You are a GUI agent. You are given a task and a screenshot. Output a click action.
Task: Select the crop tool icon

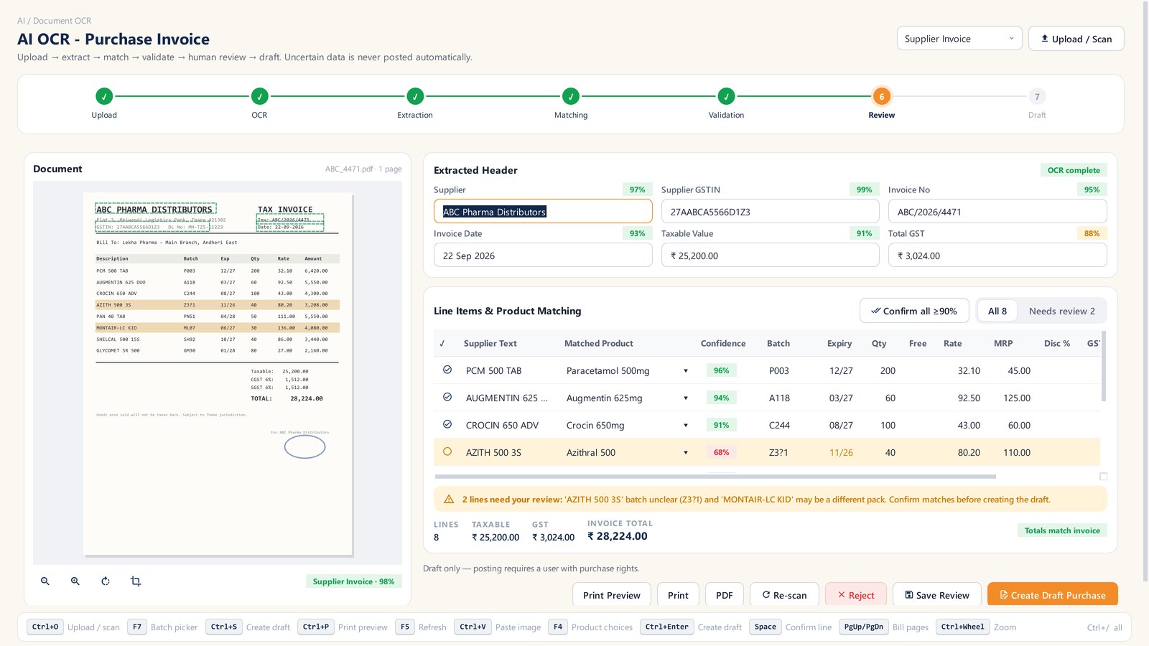[136, 581]
